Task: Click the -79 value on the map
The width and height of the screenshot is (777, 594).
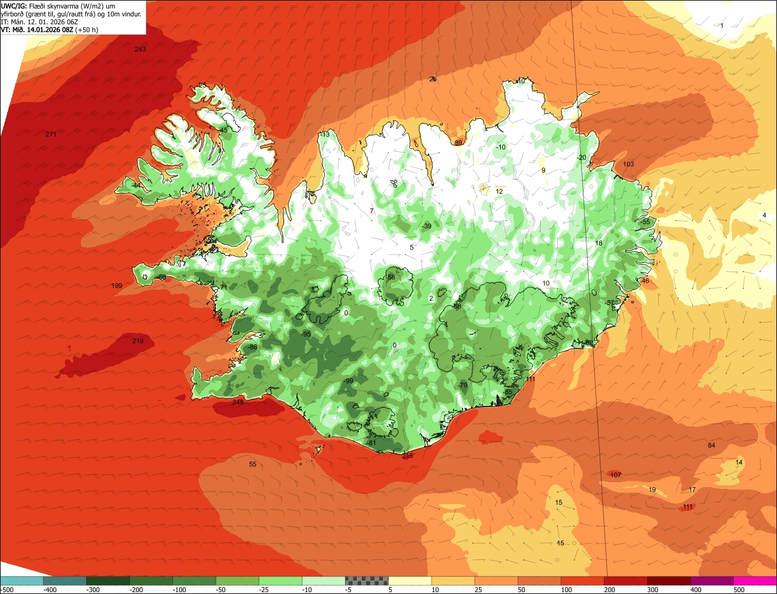Action: [462, 386]
